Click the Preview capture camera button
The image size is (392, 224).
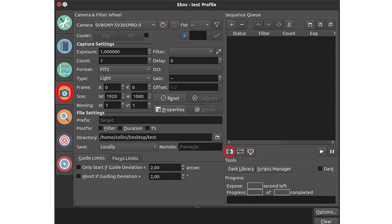point(230,151)
